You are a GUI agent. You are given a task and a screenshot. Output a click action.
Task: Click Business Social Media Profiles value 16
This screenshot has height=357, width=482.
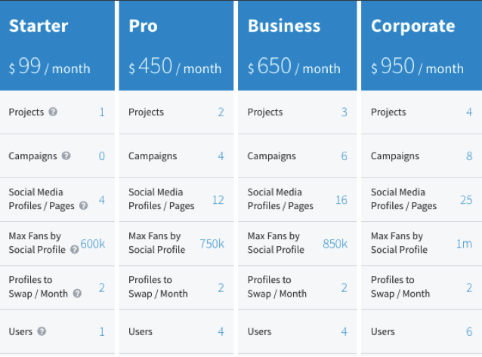coord(341,200)
